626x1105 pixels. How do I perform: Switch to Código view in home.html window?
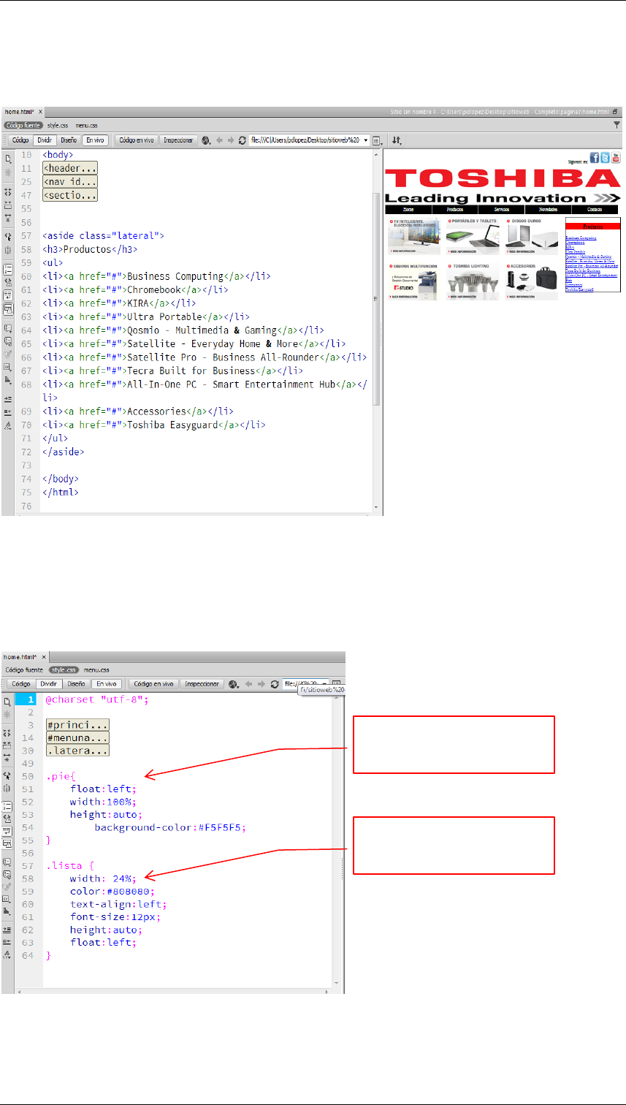pos(20,140)
